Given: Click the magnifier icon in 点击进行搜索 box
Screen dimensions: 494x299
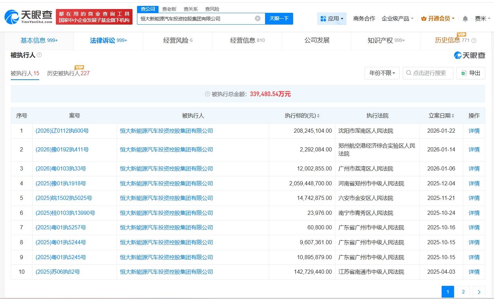Looking at the screenshot, I should coord(409,73).
